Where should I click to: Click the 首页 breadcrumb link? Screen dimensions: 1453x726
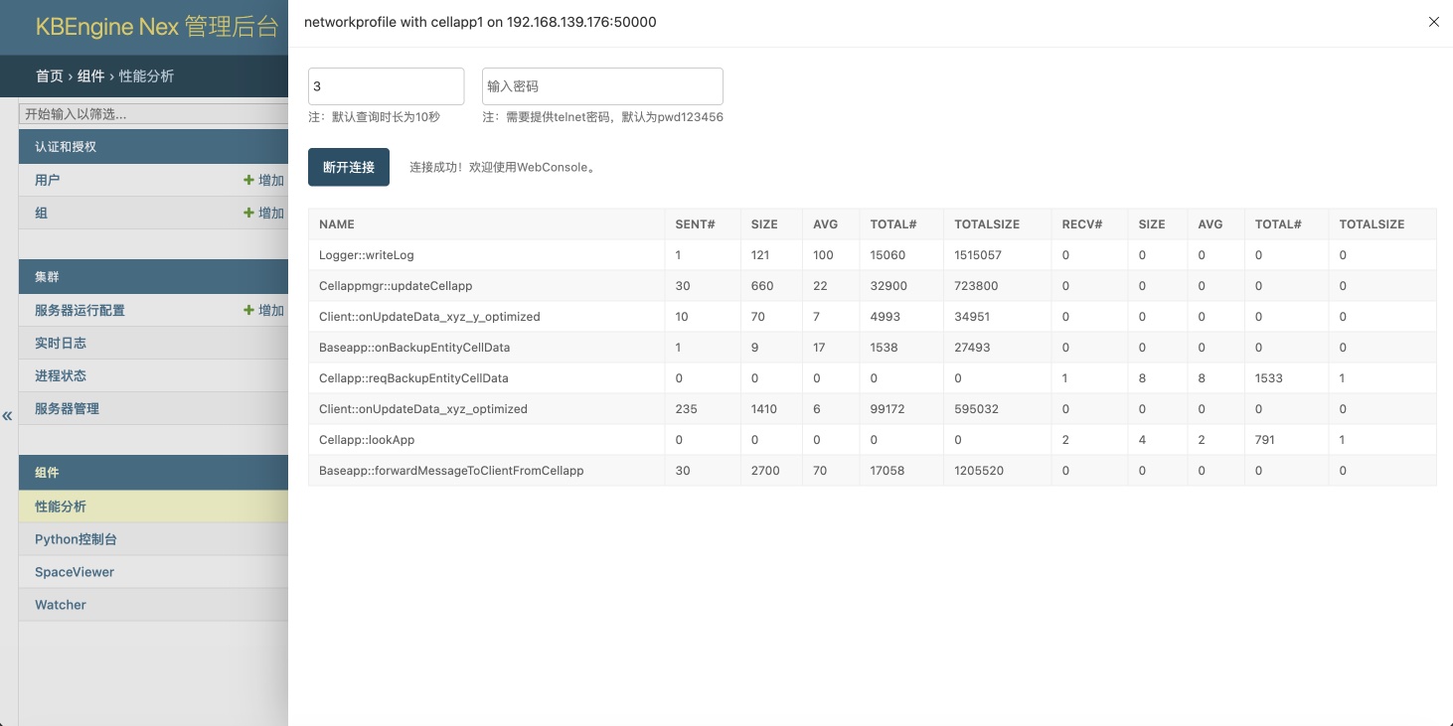pos(50,76)
